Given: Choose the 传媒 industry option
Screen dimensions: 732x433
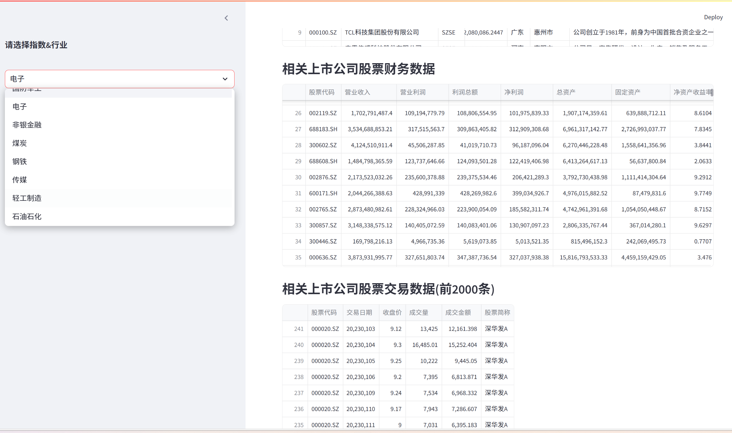Looking at the screenshot, I should pyautogui.click(x=20, y=180).
